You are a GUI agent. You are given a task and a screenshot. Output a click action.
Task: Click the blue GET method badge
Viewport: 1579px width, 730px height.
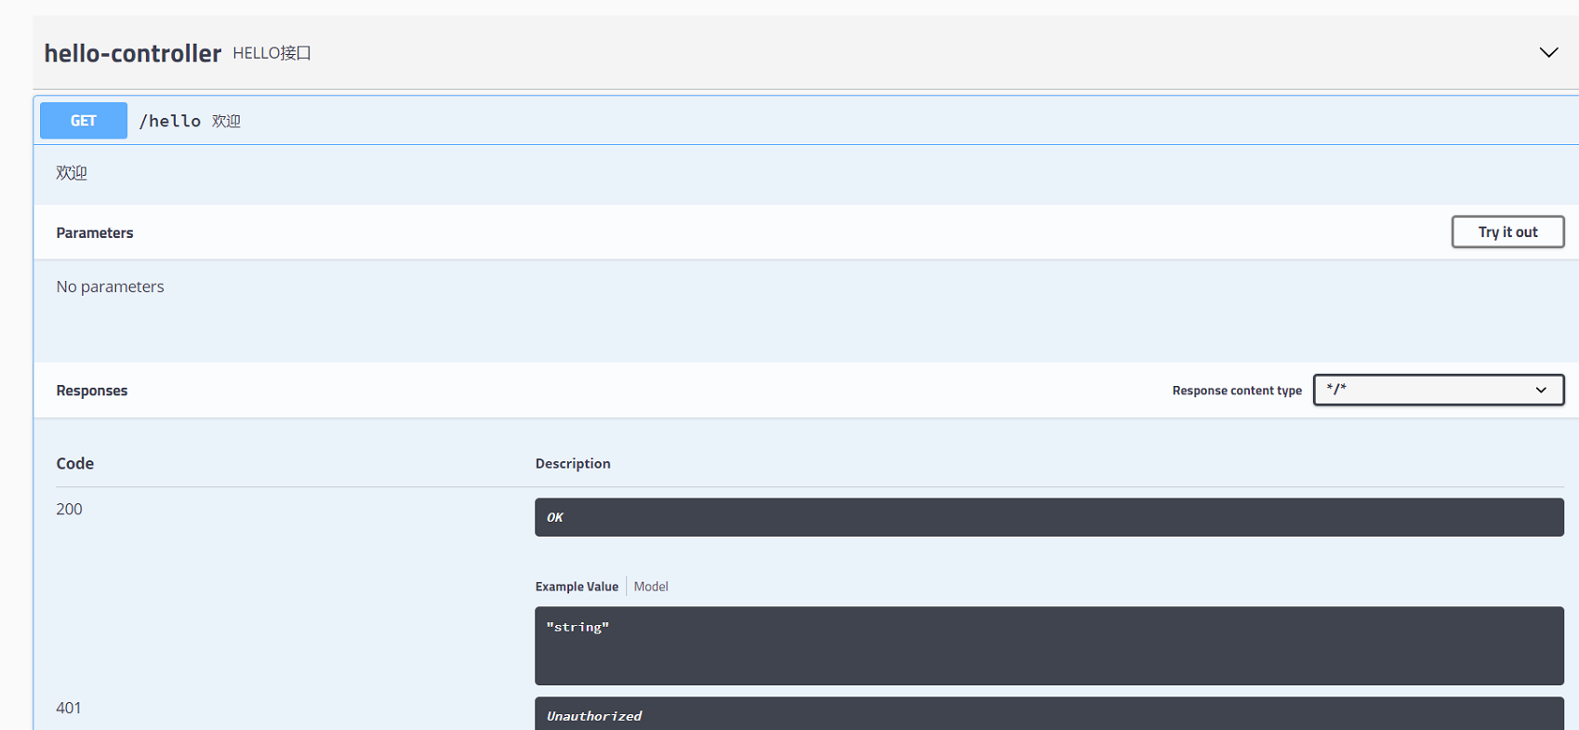84,121
